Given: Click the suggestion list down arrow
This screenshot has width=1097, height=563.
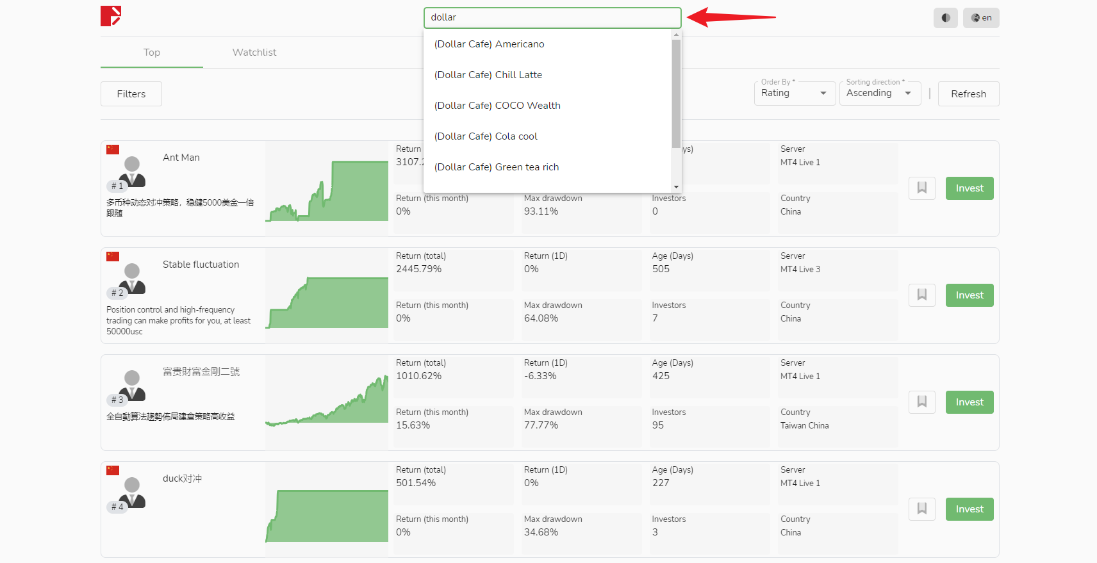Looking at the screenshot, I should pyautogui.click(x=676, y=187).
